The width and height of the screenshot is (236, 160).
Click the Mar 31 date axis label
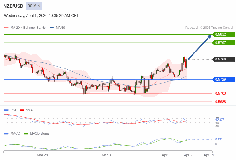(x=107, y=155)
